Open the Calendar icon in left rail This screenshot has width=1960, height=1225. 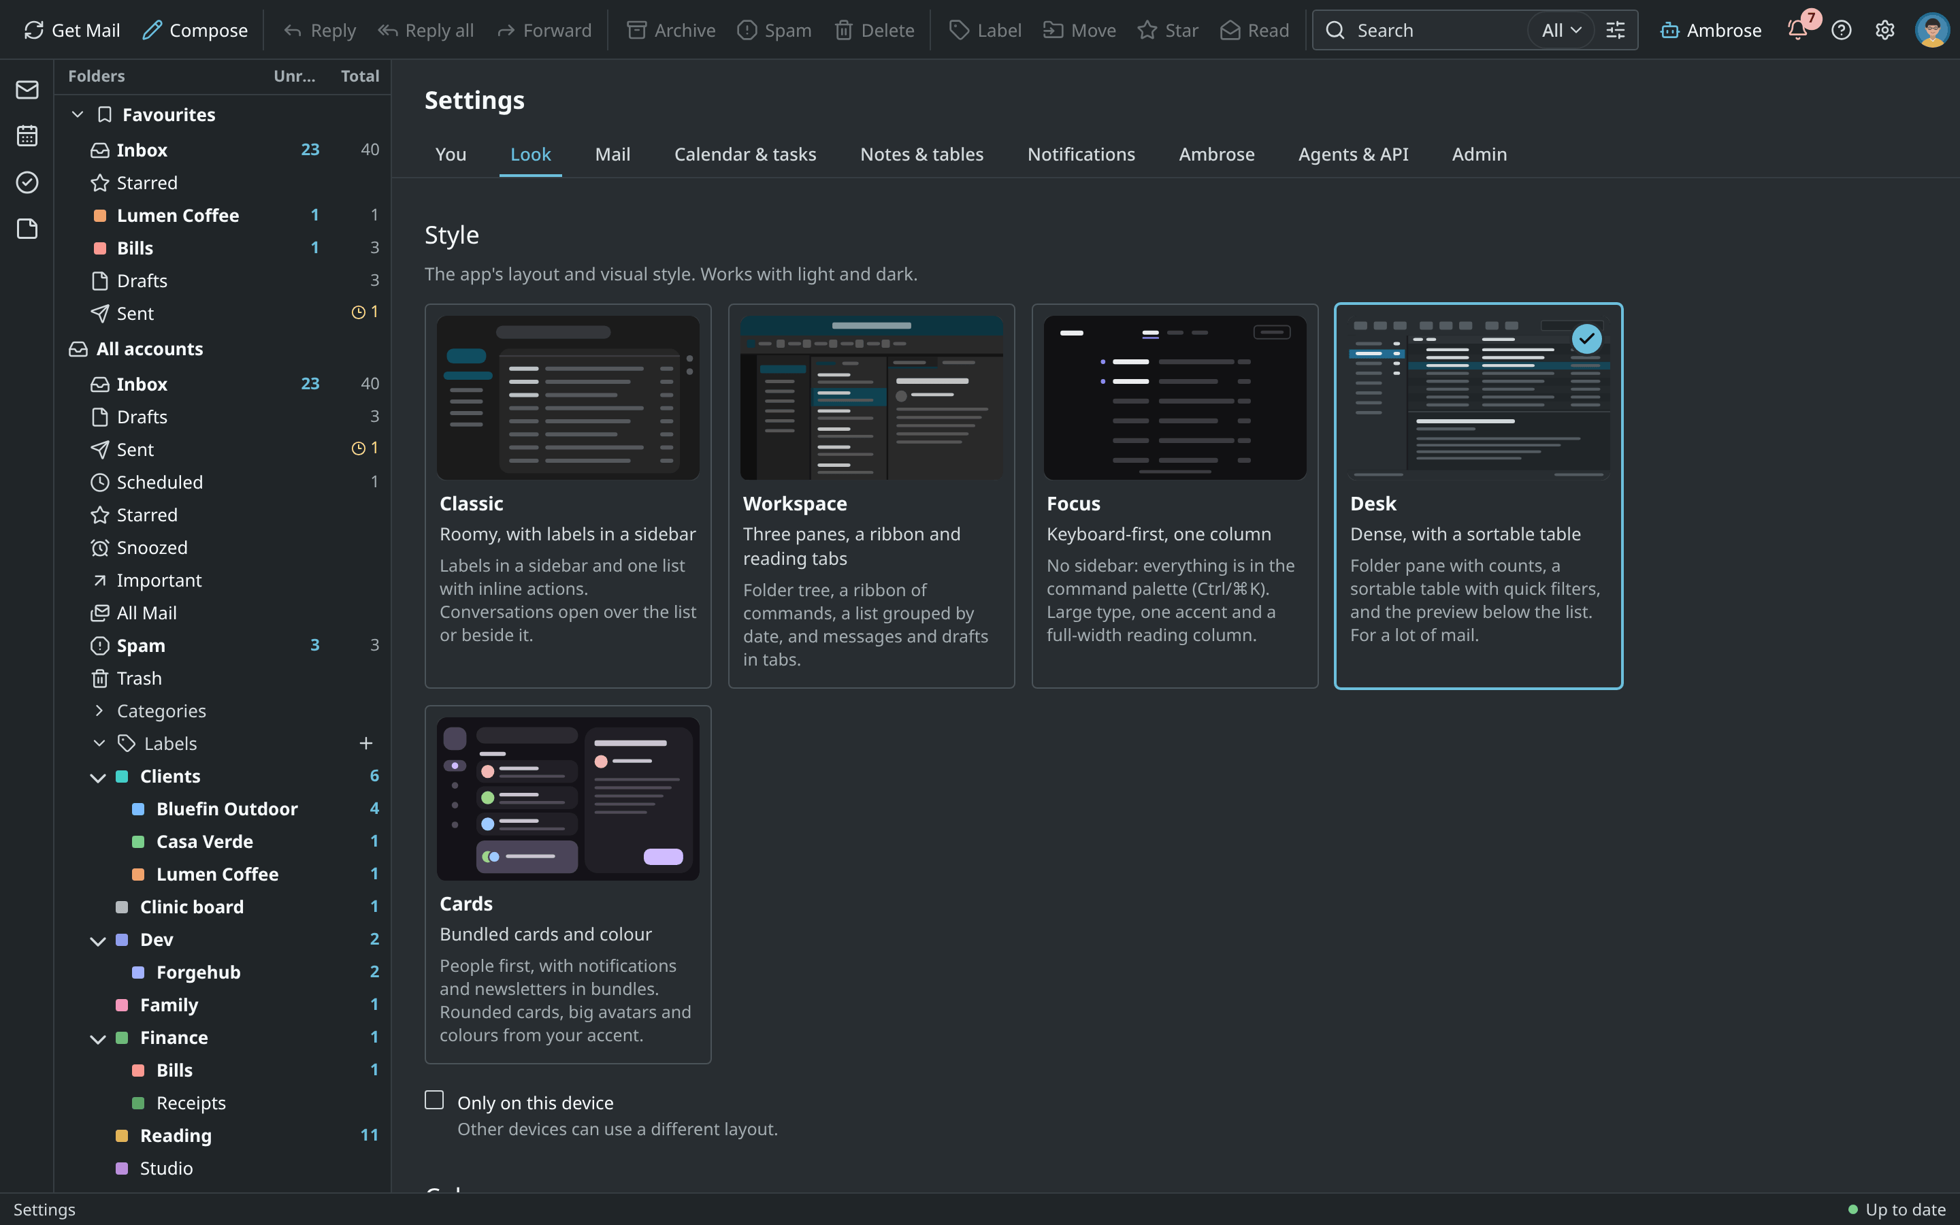(x=27, y=135)
